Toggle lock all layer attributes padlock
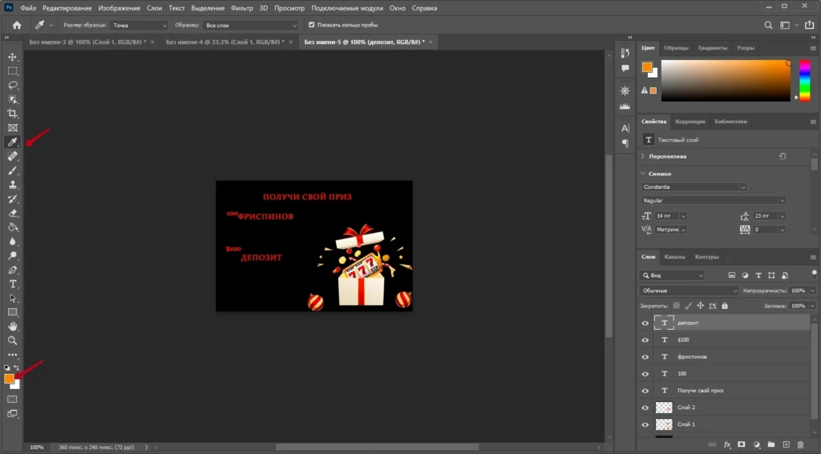This screenshot has width=821, height=454. click(x=725, y=305)
